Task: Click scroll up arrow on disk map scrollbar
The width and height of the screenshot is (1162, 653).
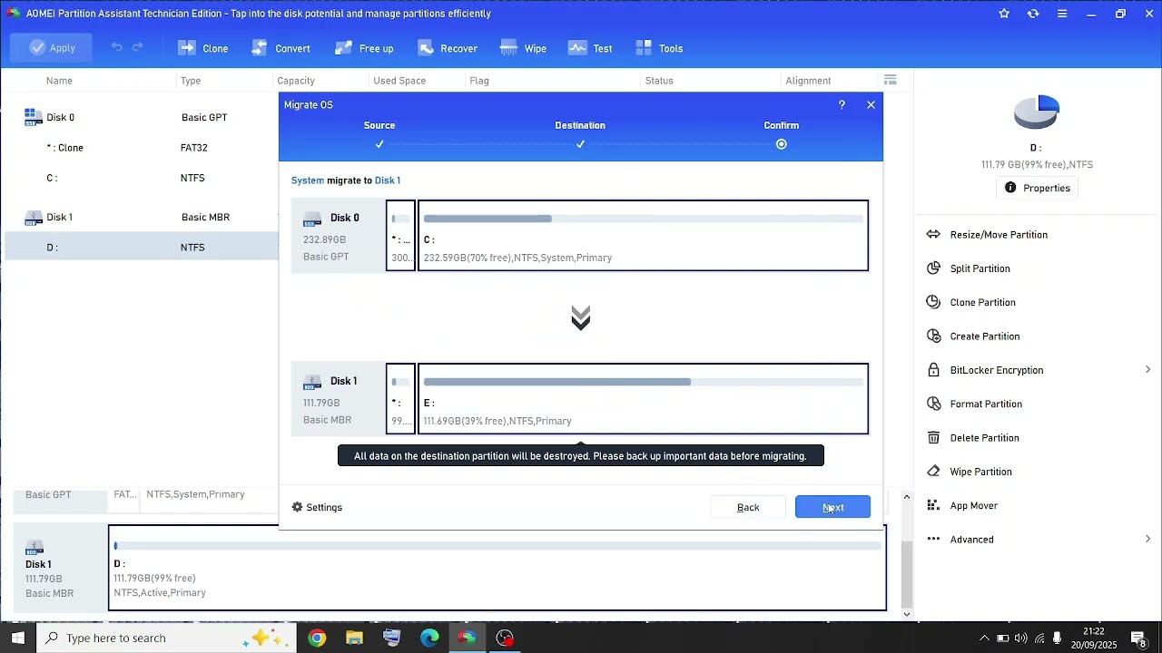Action: 906,497
